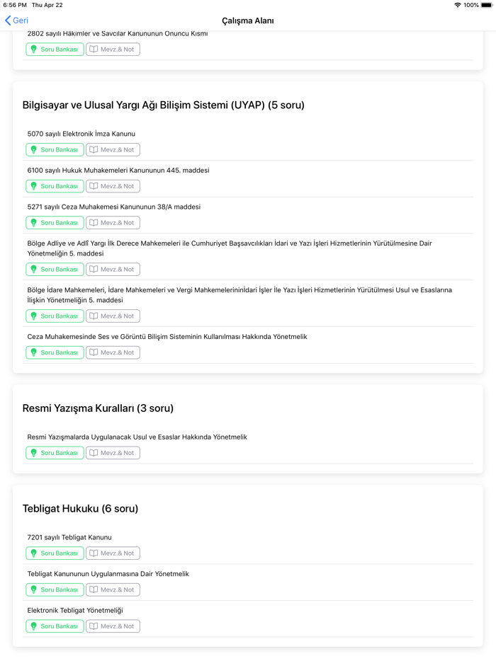Tap the Tebligat Hukuku (6 soru) heading
The height and width of the screenshot is (661, 496).
(80, 509)
